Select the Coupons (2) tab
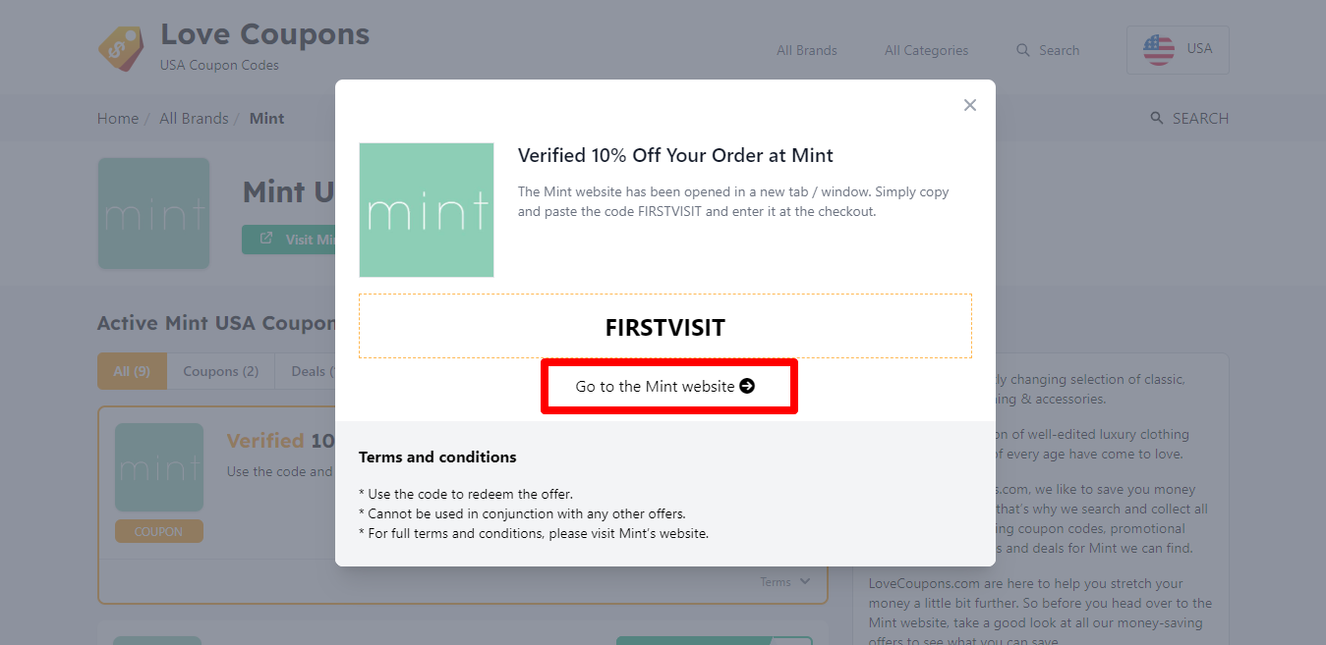 click(221, 371)
